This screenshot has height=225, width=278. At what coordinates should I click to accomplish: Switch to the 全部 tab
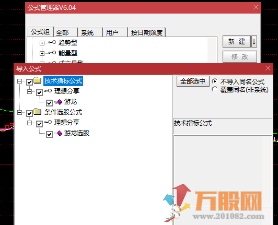[x=65, y=32]
